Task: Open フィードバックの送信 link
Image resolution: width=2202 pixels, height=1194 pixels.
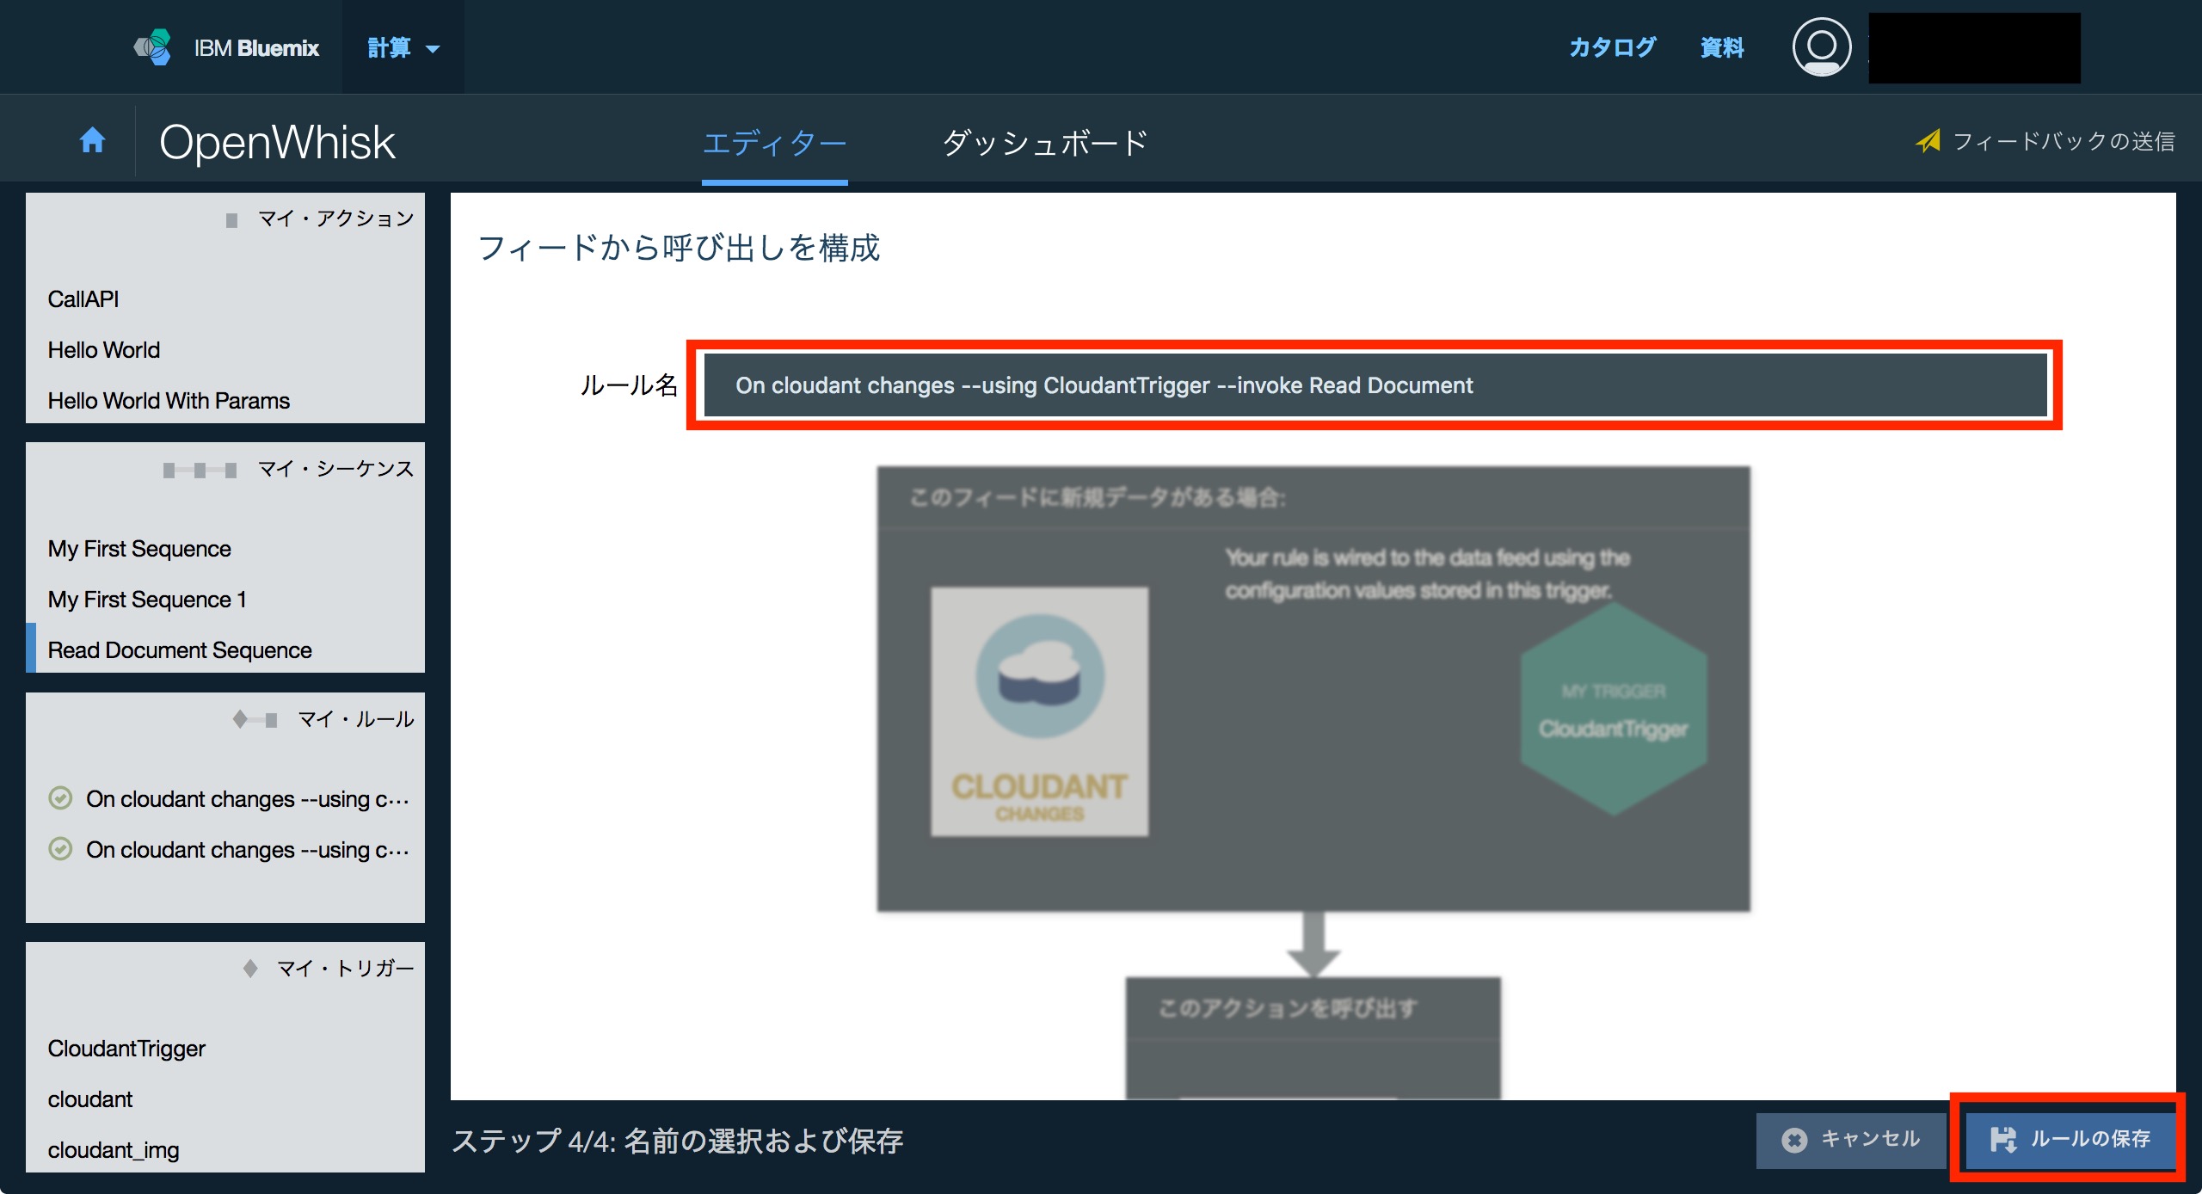Action: pyautogui.click(x=2064, y=141)
